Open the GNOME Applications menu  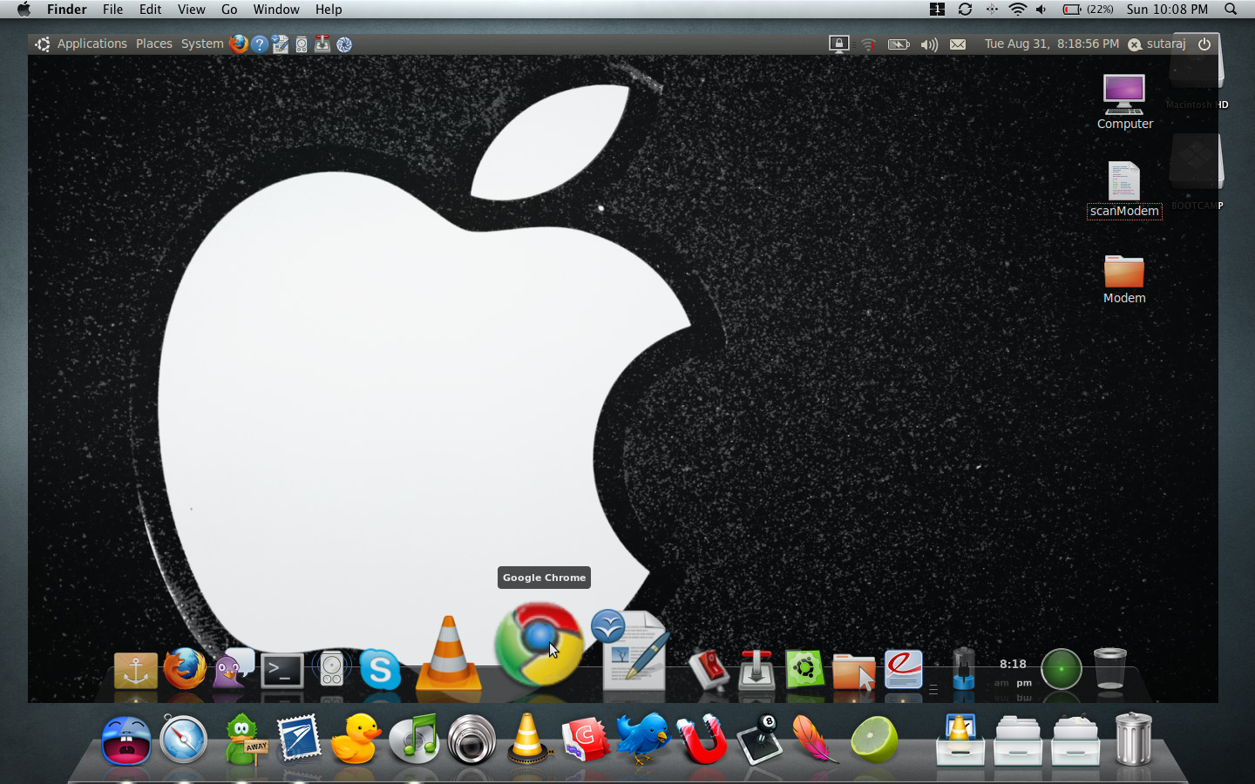92,44
